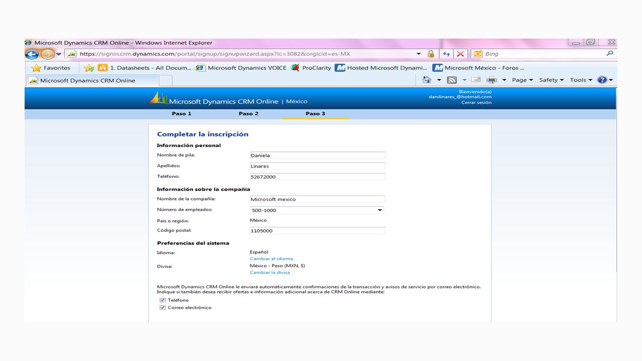The image size is (642, 361).
Task: Click the Nombre de pila field containing Daniela
Action: pos(317,155)
